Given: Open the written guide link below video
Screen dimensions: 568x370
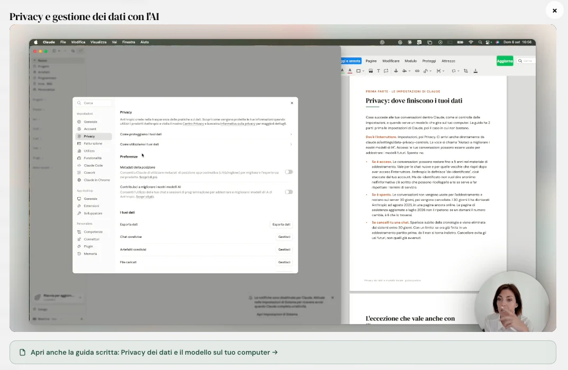Looking at the screenshot, I should 154,352.
